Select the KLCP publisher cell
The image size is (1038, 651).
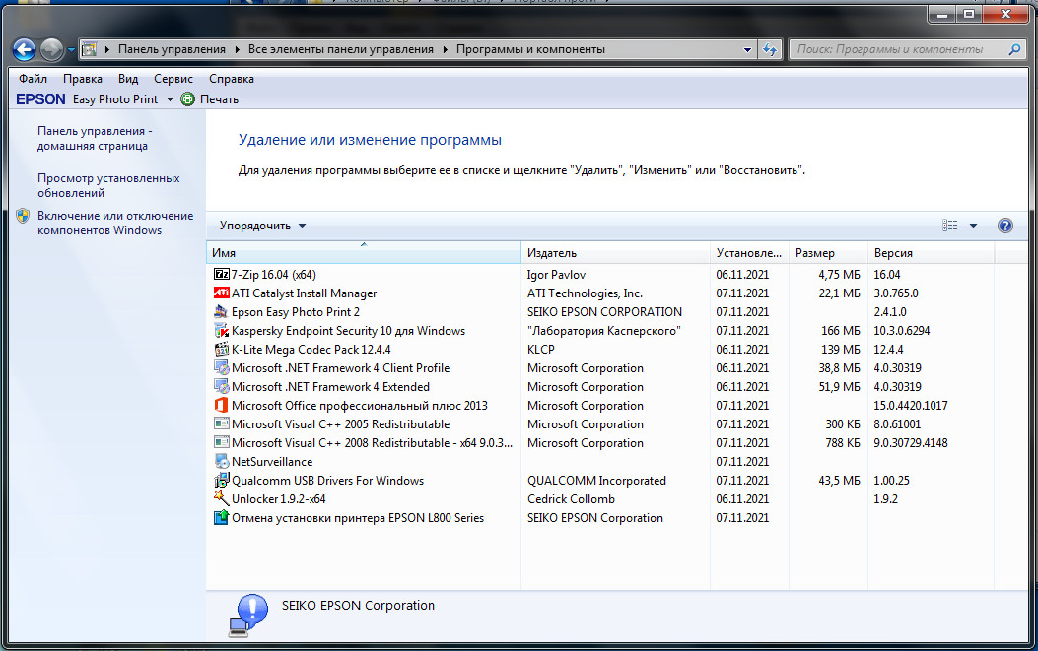pos(541,350)
